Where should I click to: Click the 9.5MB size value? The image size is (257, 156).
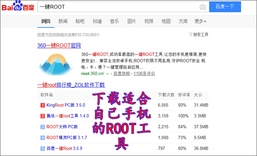click(x=200, y=138)
